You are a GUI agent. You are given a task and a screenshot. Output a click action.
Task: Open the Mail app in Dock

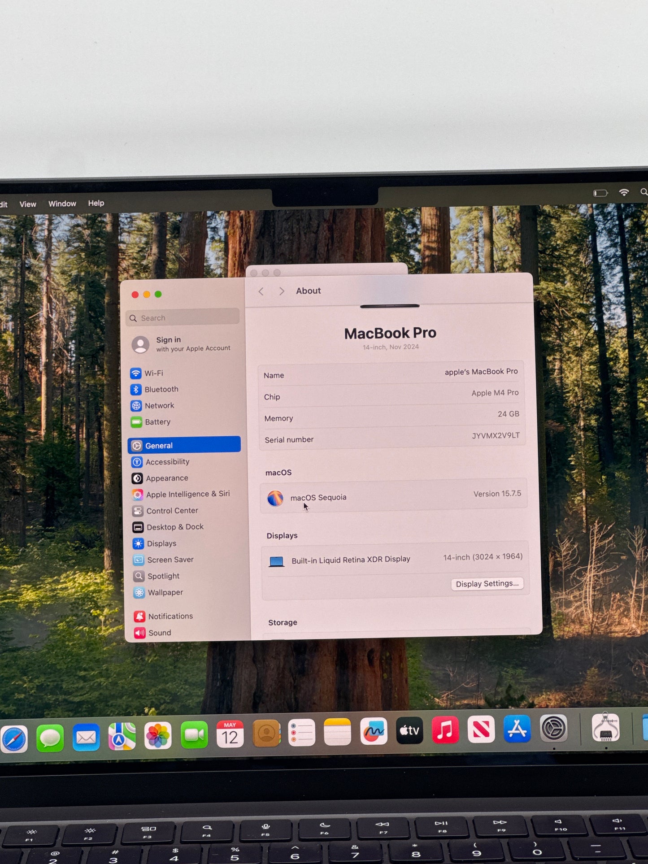86,737
